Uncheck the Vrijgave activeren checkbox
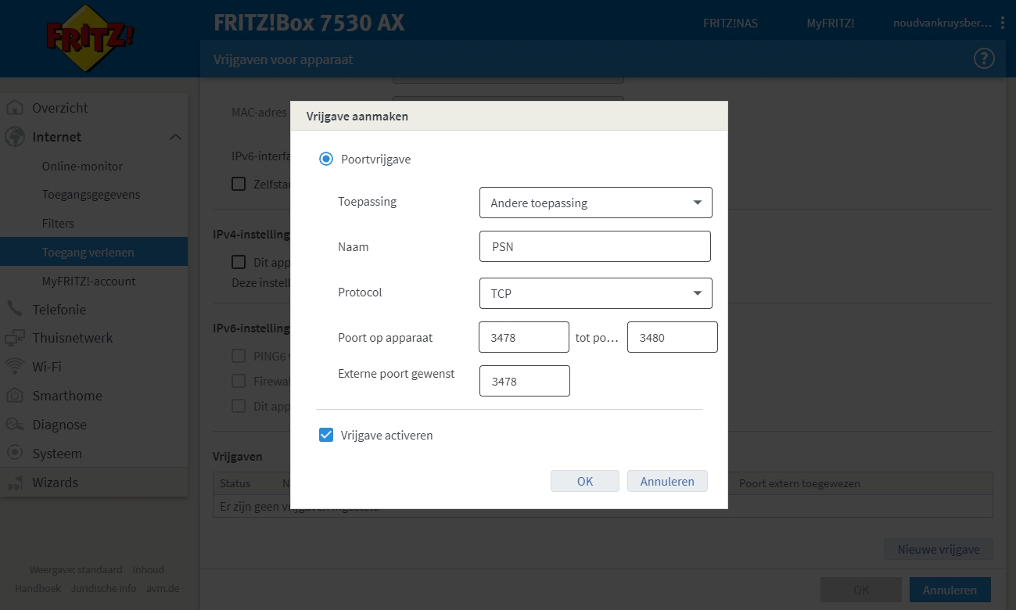1016x610 pixels. point(326,435)
